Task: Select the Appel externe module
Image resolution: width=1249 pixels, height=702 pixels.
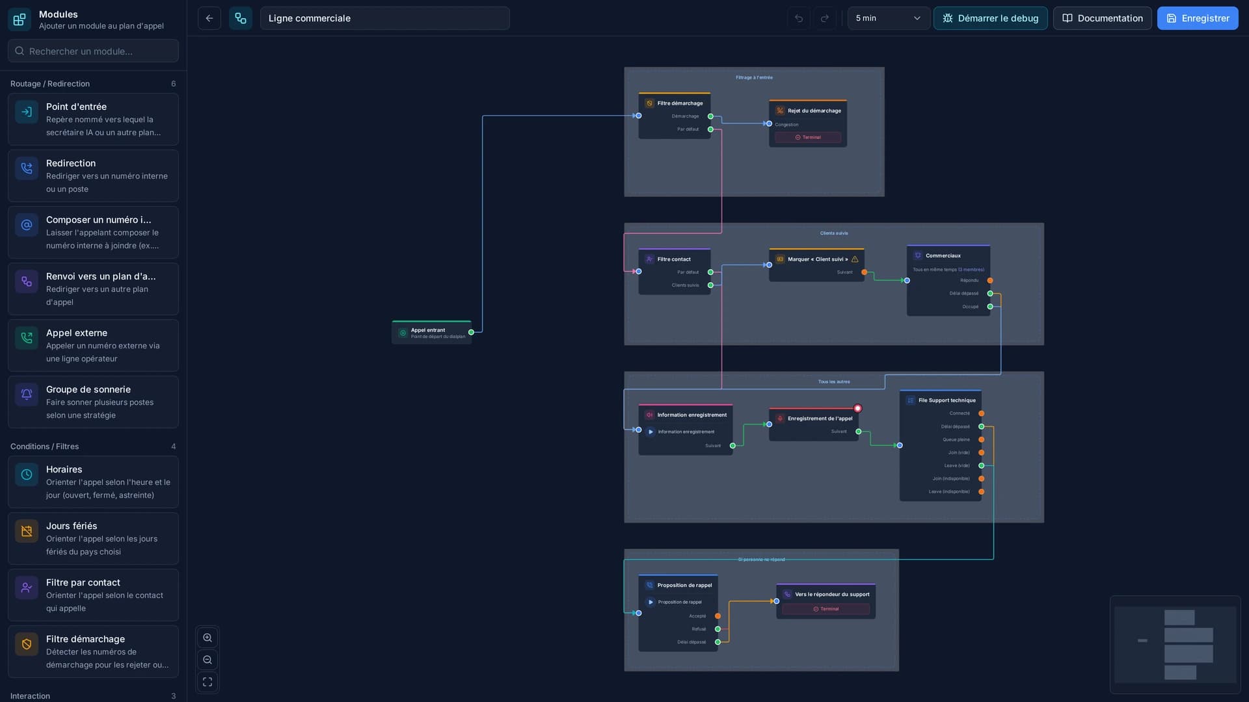Action: click(93, 346)
